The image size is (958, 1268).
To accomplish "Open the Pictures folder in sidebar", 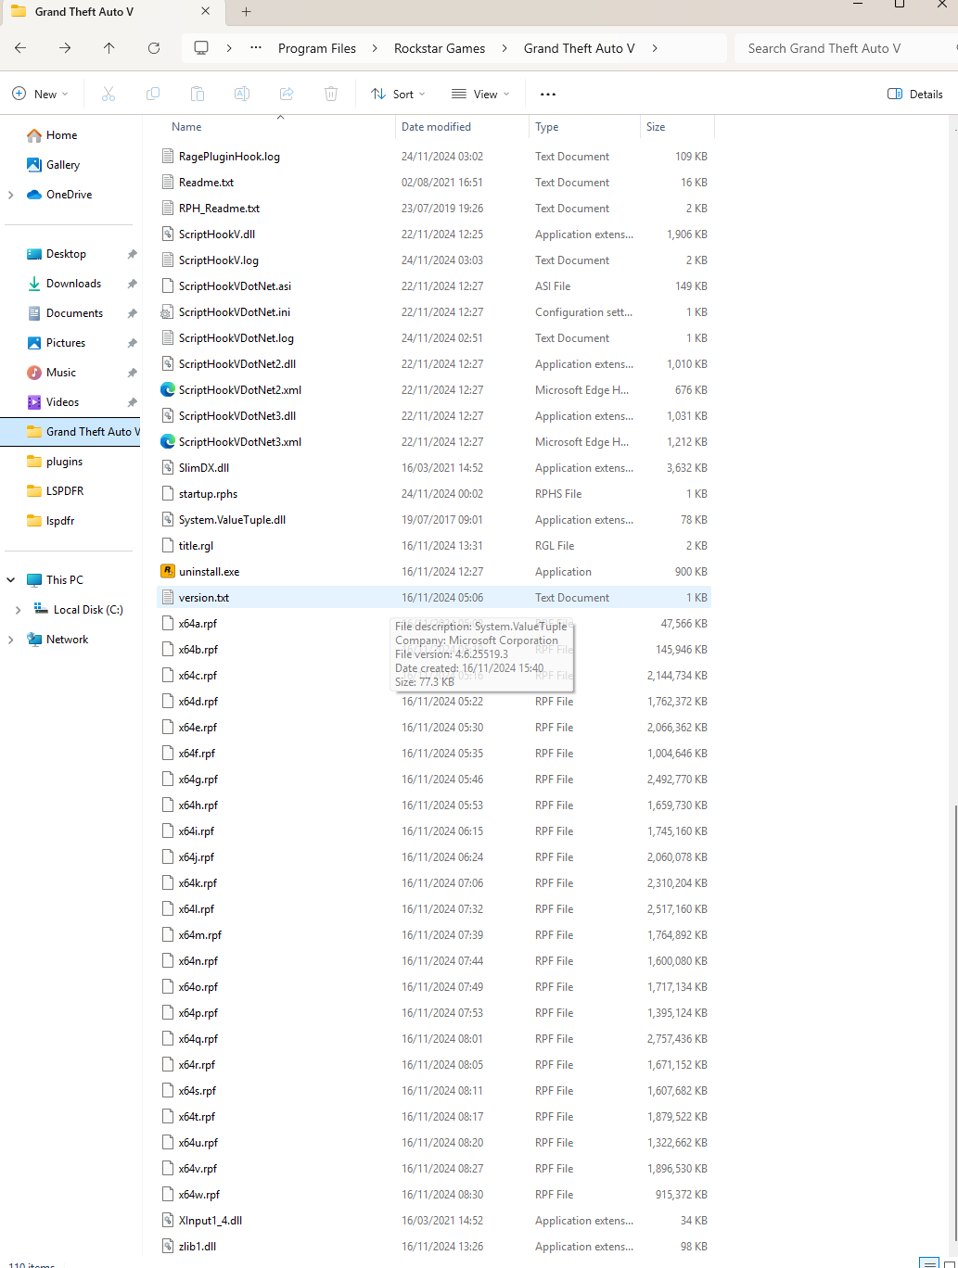I will pos(65,343).
